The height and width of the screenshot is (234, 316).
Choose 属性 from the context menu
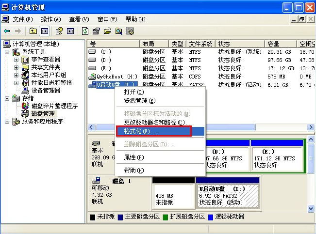pyautogui.click(x=133, y=157)
